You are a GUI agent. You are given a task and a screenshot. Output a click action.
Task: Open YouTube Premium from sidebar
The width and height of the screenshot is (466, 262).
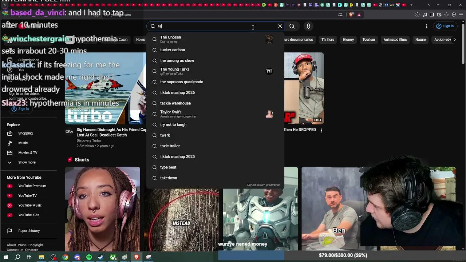coord(28,186)
